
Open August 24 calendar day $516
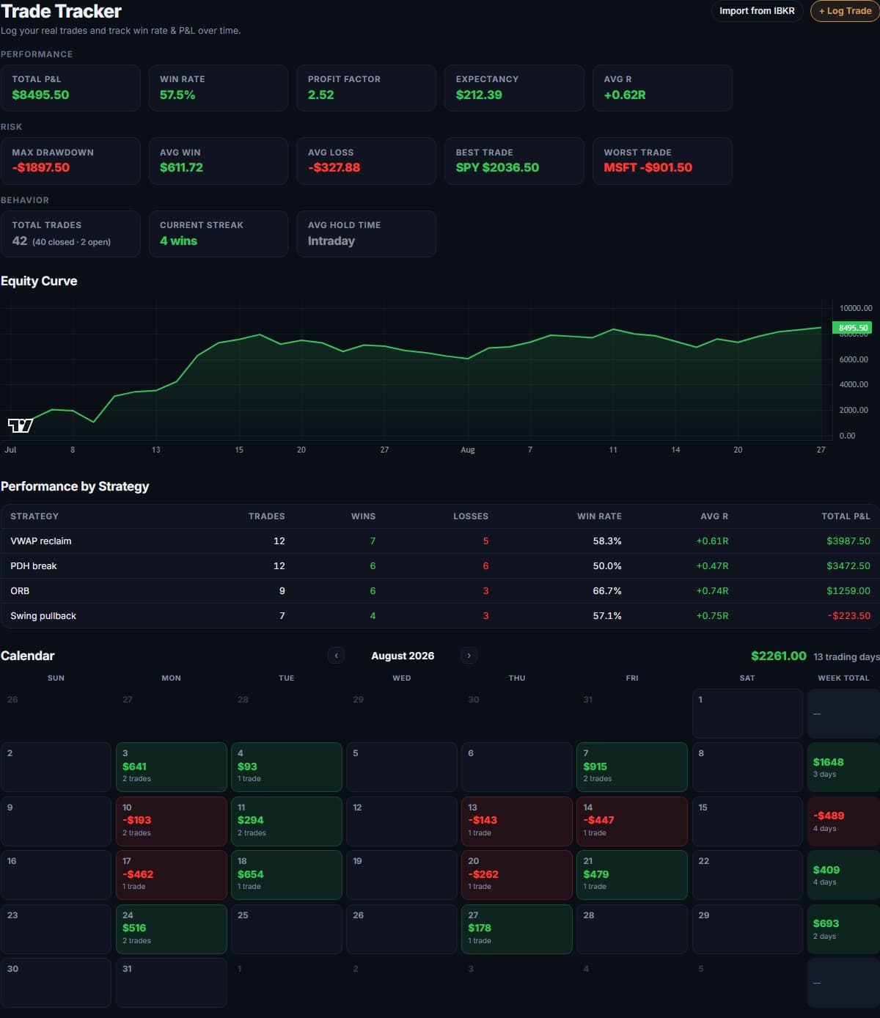point(172,929)
